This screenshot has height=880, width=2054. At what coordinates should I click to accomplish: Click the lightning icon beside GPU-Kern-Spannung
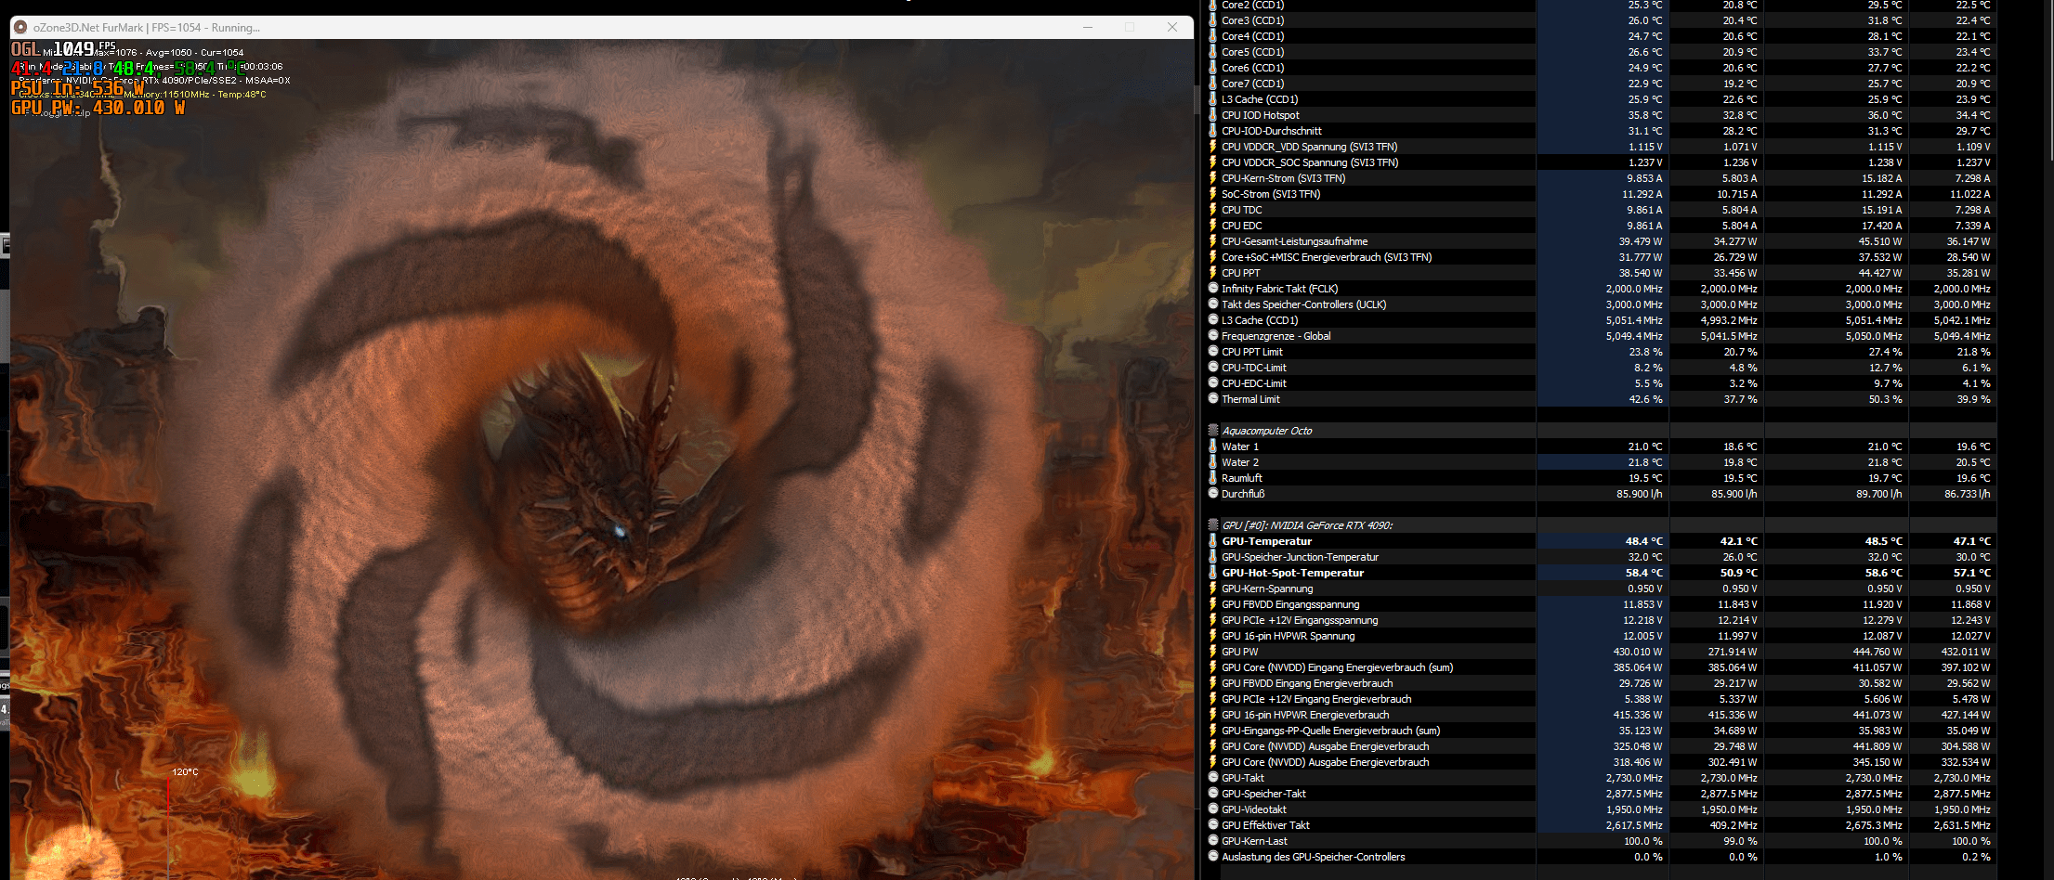click(x=1212, y=589)
